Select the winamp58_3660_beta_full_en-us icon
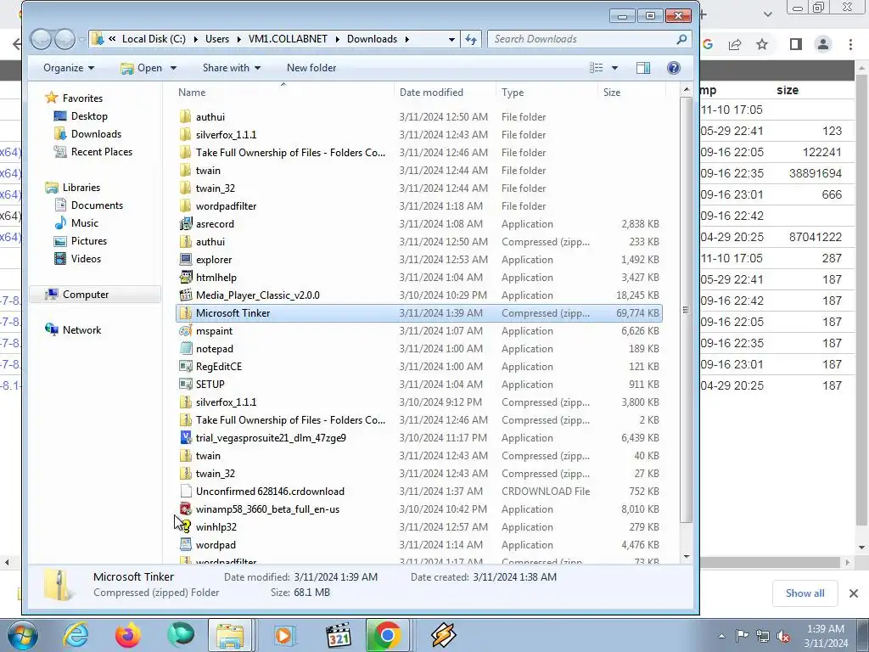This screenshot has width=869, height=652. tap(186, 509)
